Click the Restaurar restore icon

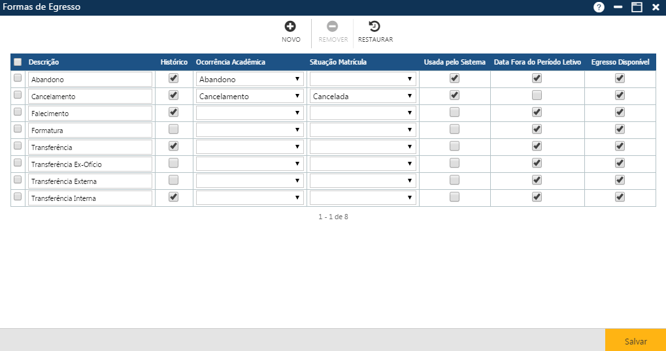pos(375,27)
